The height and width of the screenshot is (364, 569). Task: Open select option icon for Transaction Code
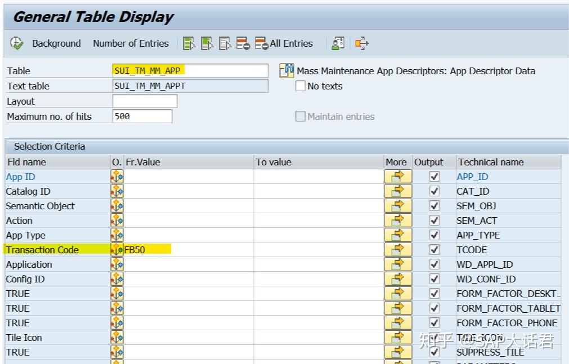pyautogui.click(x=117, y=250)
